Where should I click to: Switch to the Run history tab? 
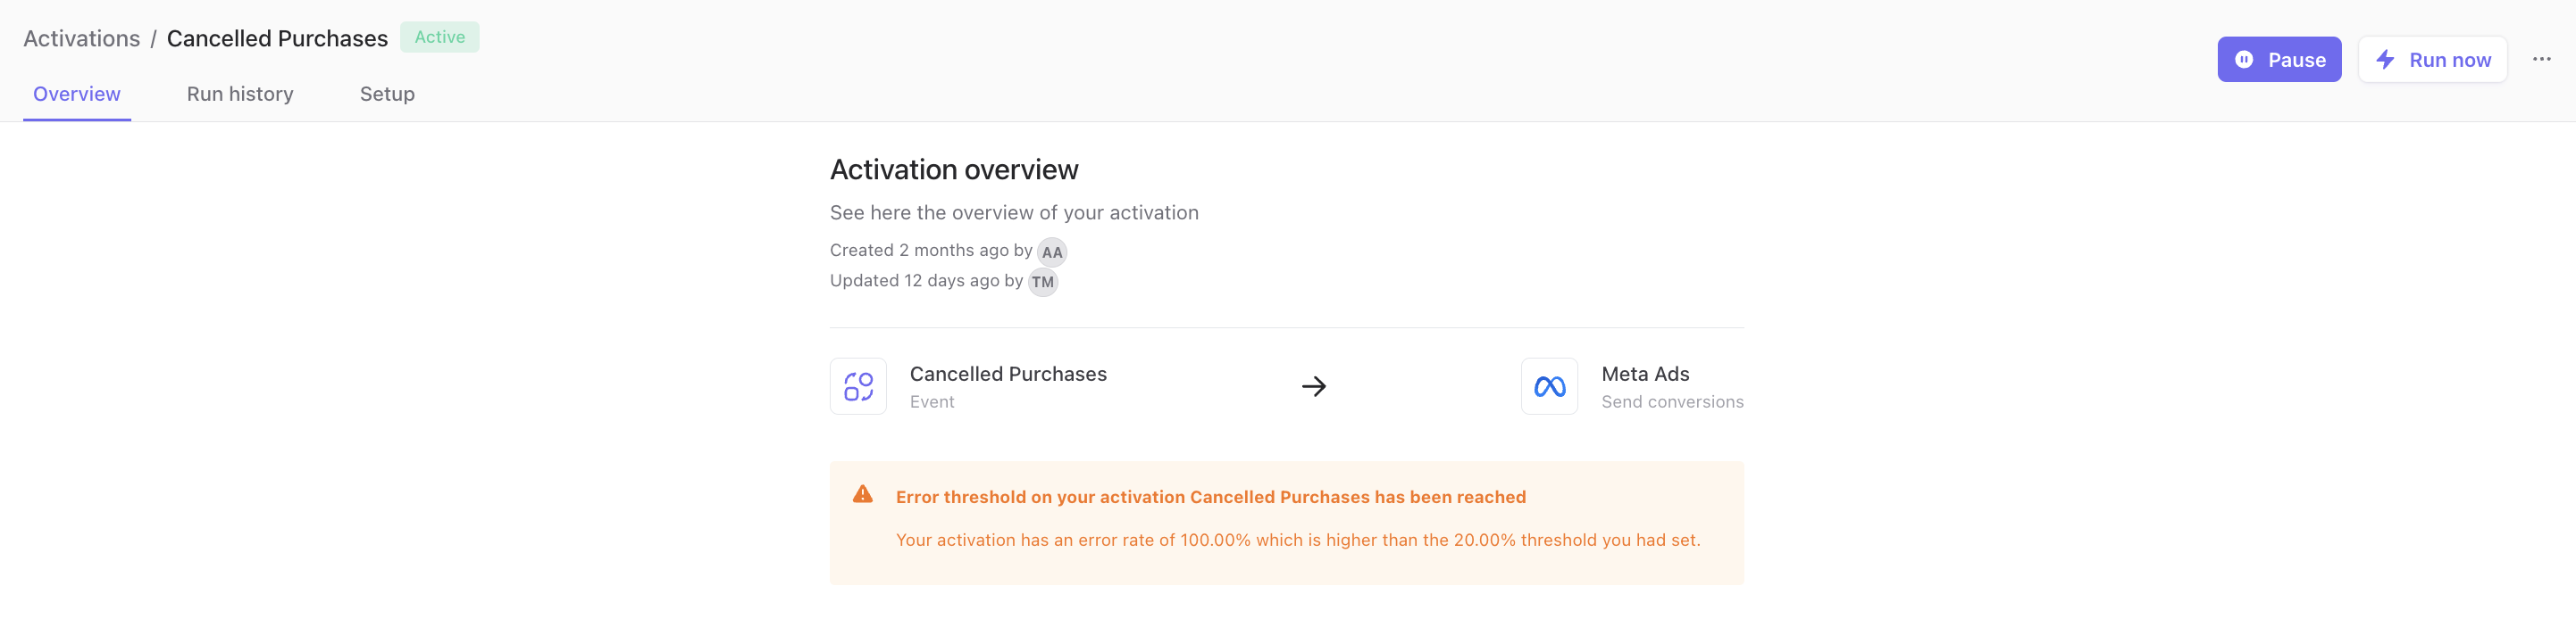tap(240, 94)
